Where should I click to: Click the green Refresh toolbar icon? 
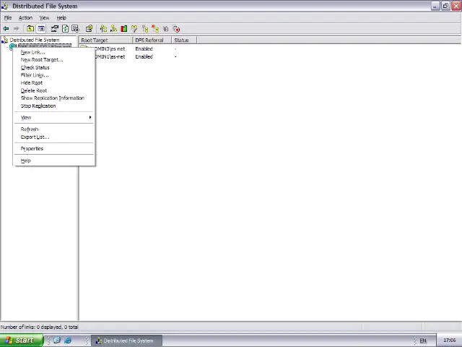(x=65, y=29)
